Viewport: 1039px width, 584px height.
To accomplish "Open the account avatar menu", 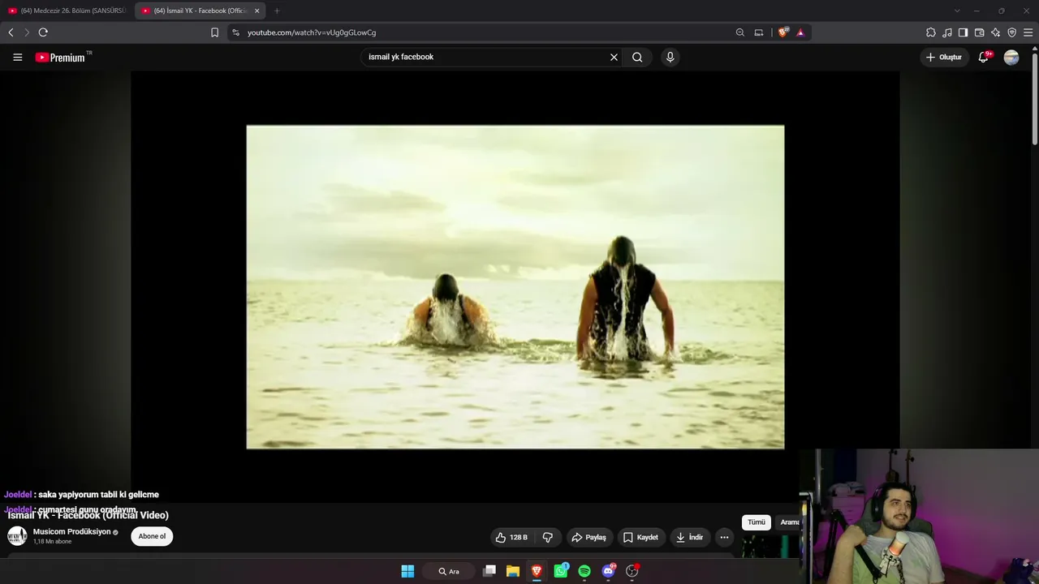I will click(x=1011, y=57).
